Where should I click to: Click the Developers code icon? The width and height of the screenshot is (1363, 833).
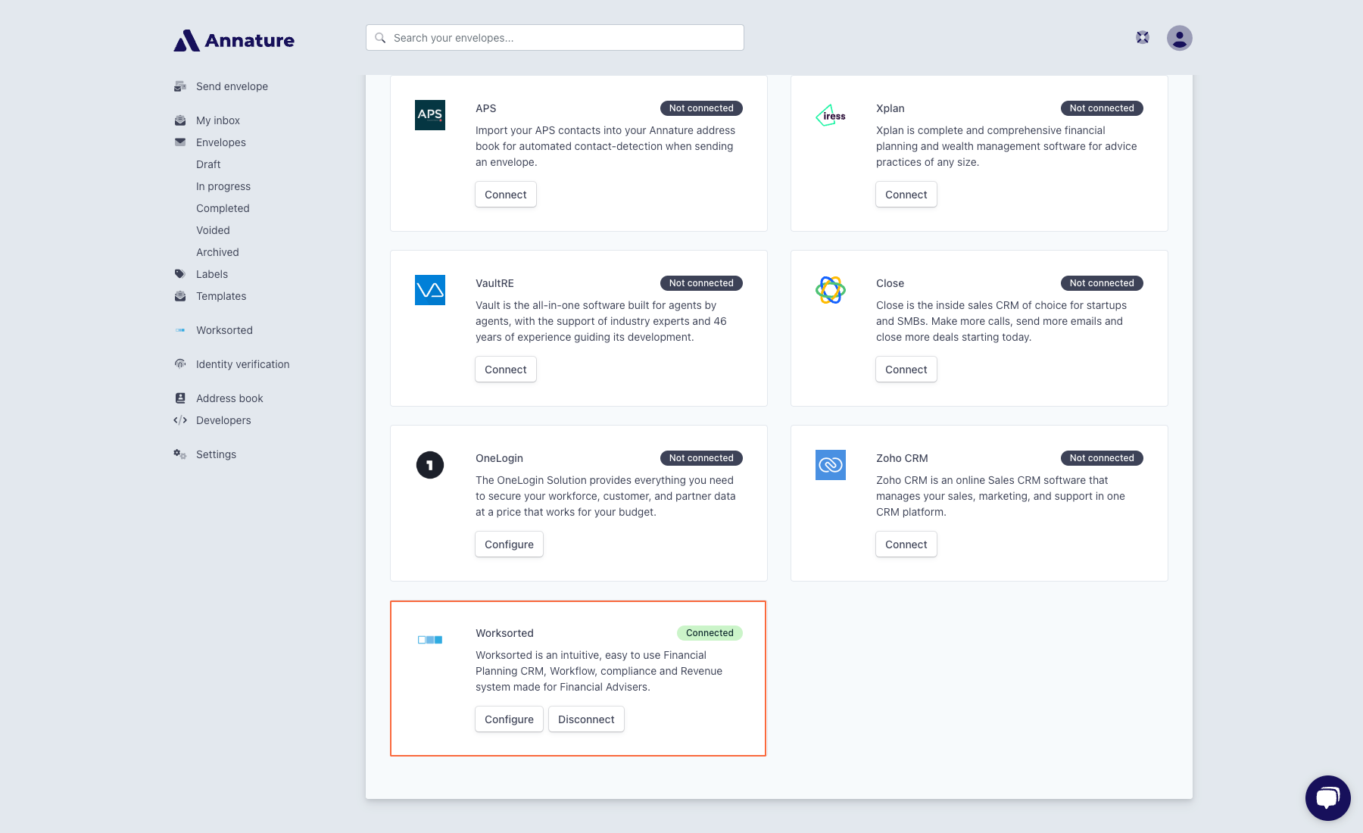179,420
